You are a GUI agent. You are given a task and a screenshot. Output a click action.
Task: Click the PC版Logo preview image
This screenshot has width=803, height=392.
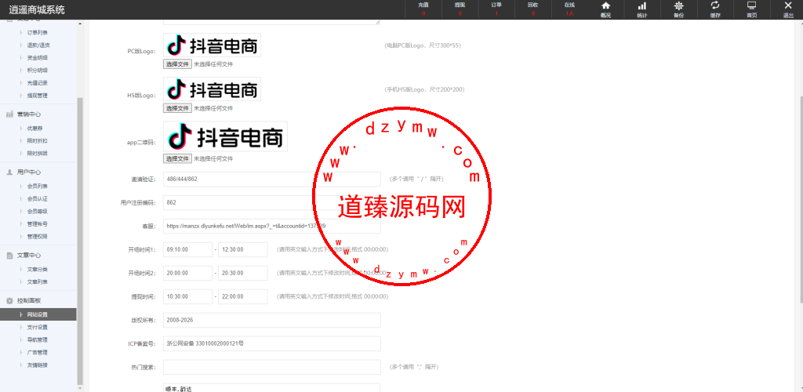click(212, 45)
